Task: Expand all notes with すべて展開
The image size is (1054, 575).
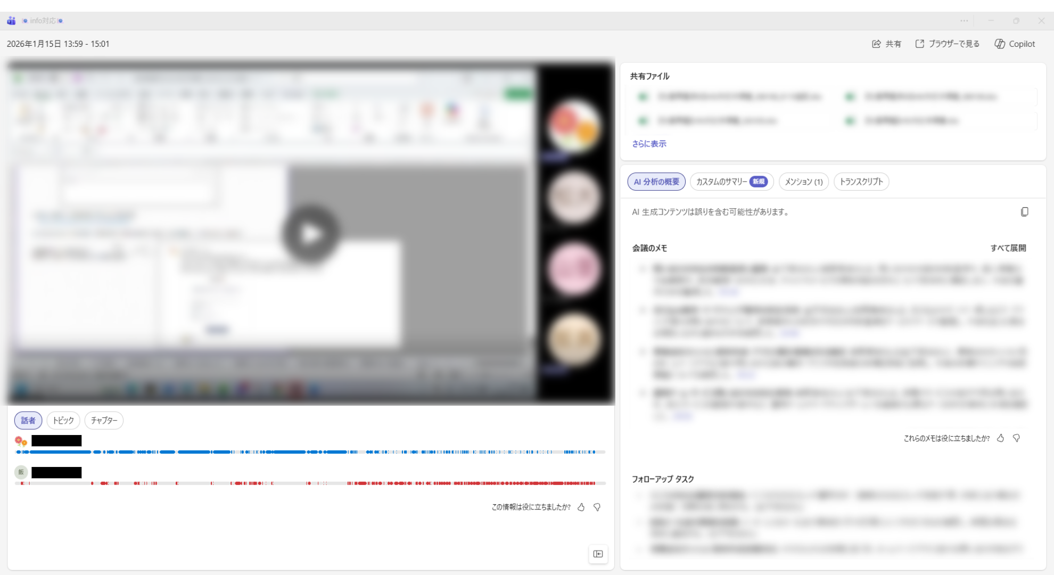Action: point(1008,248)
